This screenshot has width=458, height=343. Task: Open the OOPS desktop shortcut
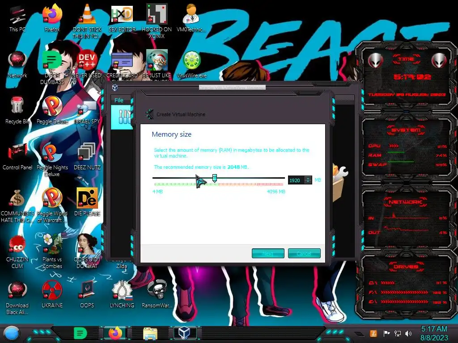(87, 295)
